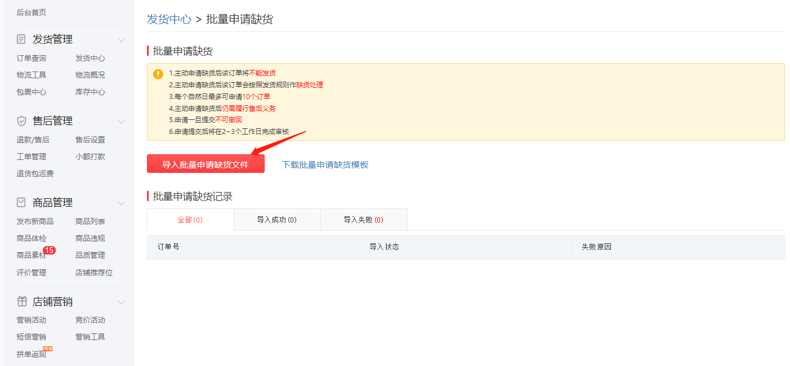Image resolution: width=790 pixels, height=366 pixels.
Task: Open 拼单返现 sidebar item
Action: point(32,354)
